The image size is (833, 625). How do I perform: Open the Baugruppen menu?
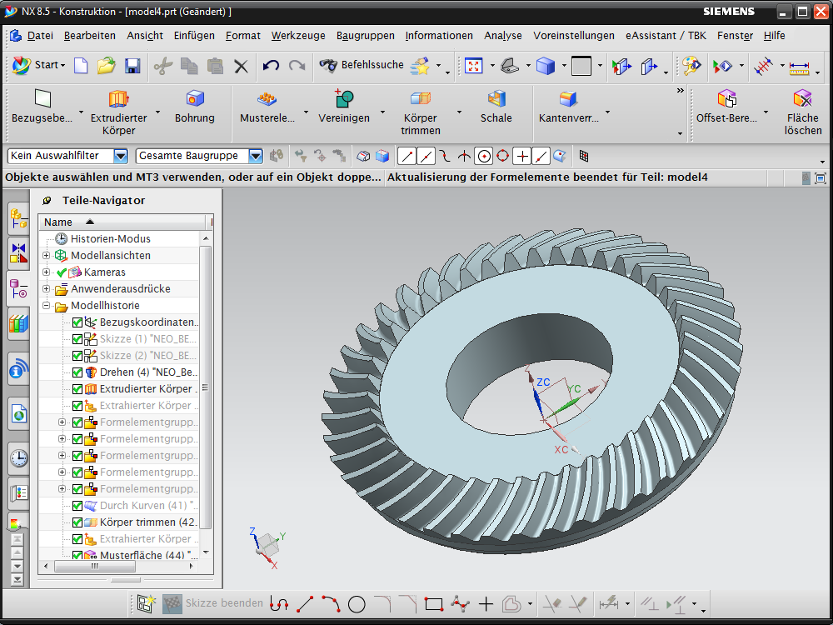click(365, 36)
